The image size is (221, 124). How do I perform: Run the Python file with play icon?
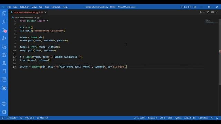[x=201, y=12]
